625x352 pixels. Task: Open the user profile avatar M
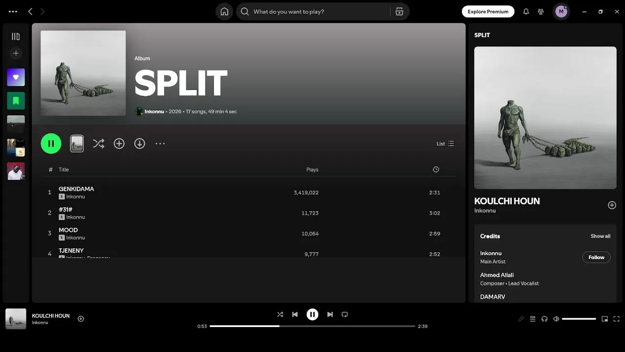(561, 11)
